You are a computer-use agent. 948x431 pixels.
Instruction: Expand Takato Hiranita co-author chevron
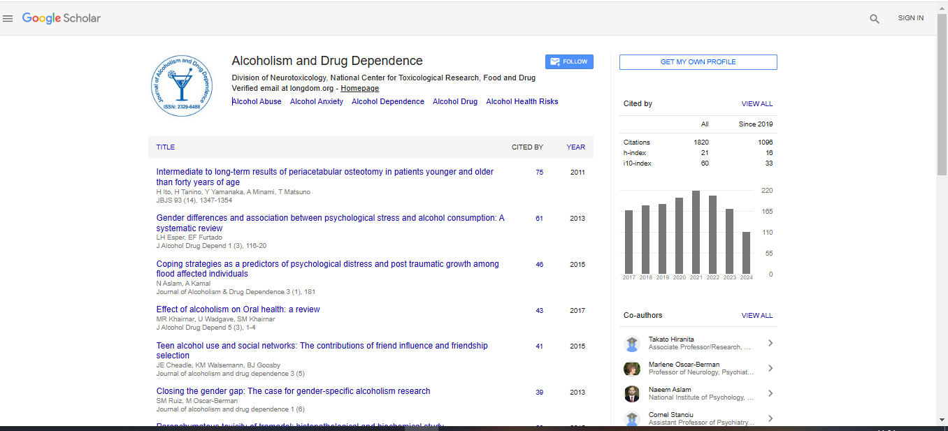[770, 343]
